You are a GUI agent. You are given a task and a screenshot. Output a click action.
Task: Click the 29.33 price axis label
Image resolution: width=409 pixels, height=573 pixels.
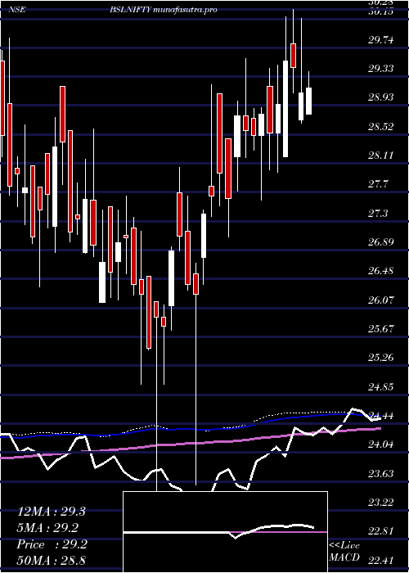(381, 68)
